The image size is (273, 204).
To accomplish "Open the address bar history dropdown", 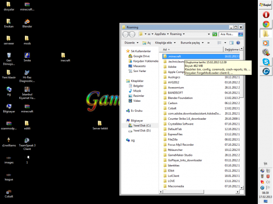I will [x=209, y=34].
